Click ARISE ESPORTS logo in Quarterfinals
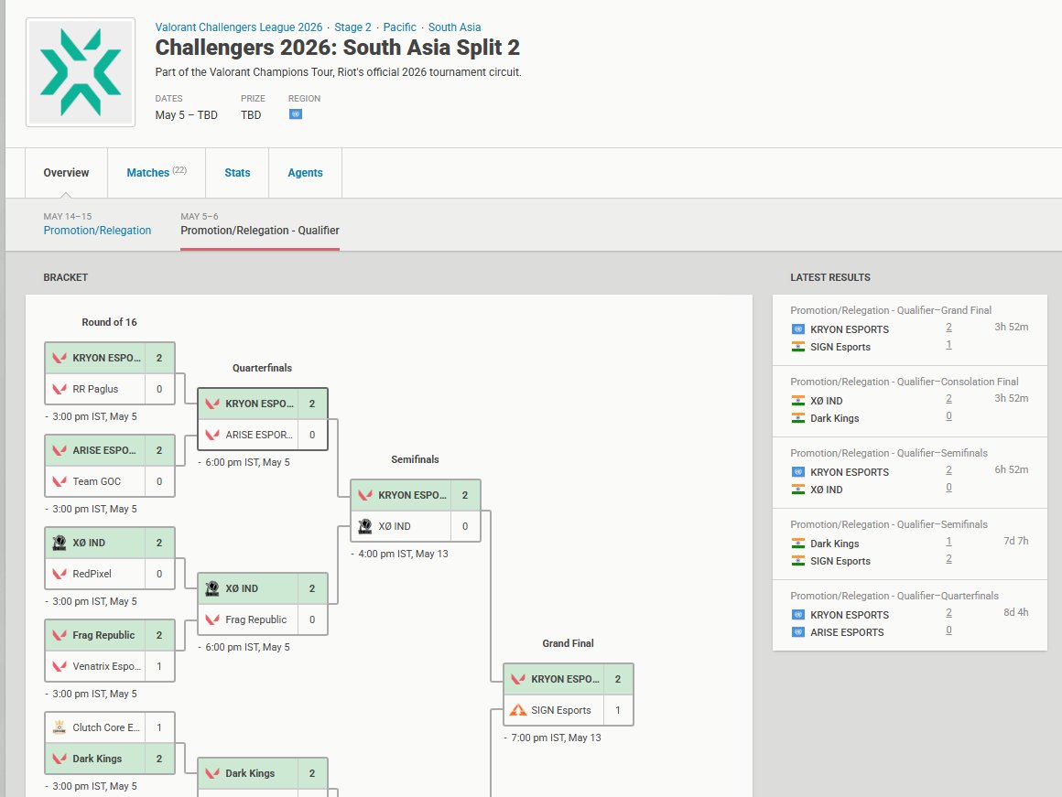1062x797 pixels. 212,435
